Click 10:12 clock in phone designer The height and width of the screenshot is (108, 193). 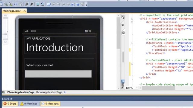[x=88, y=31]
